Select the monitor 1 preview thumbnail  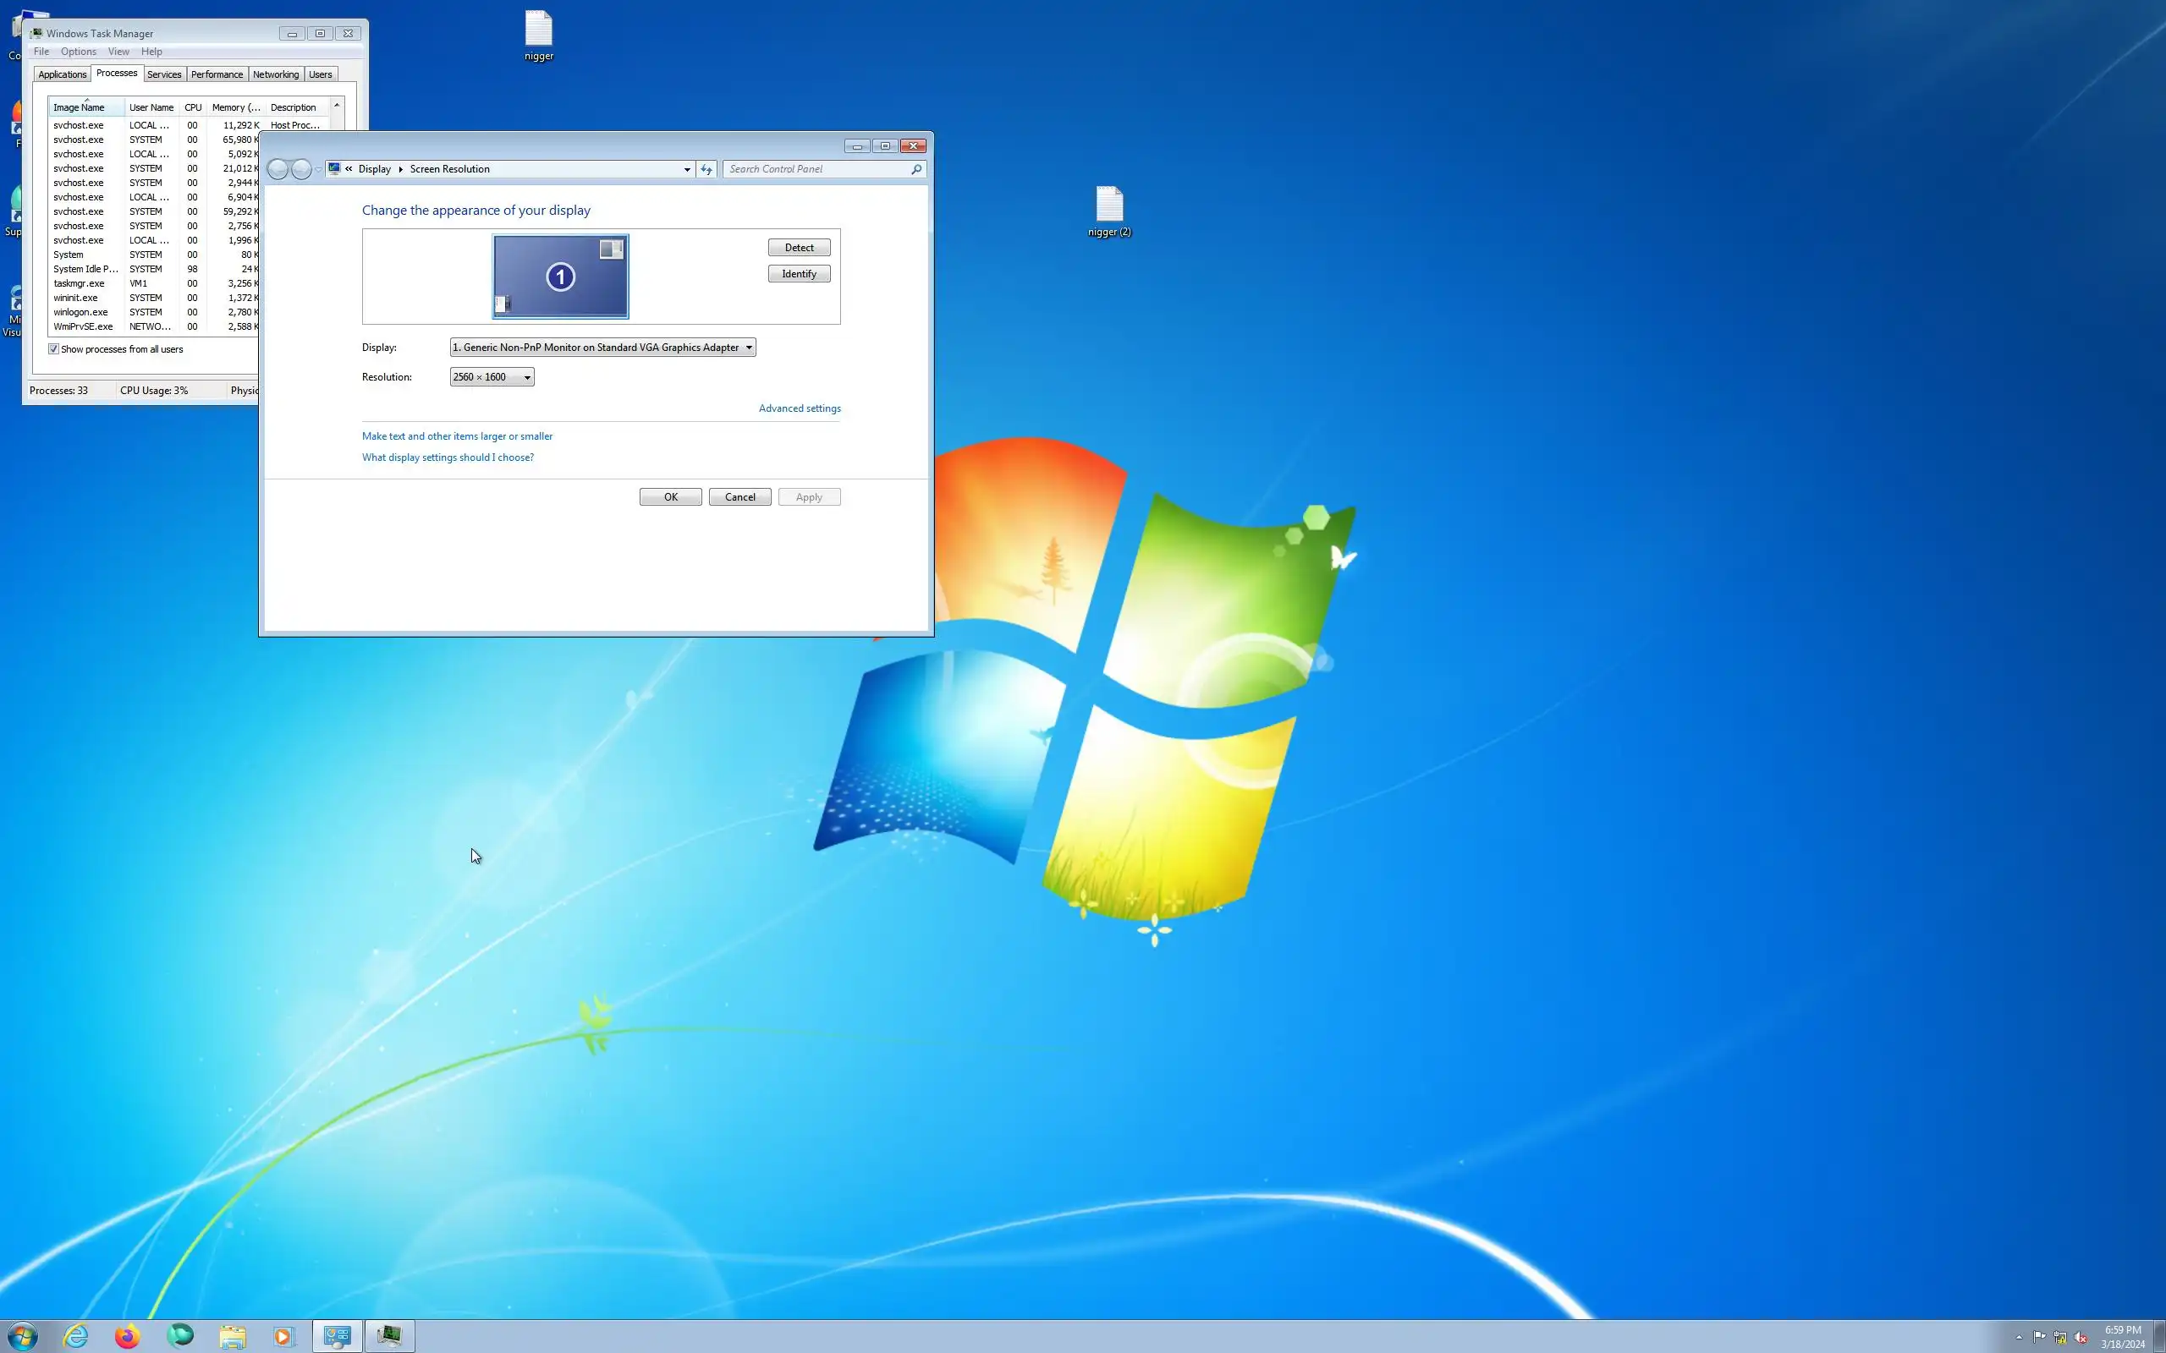tap(560, 277)
